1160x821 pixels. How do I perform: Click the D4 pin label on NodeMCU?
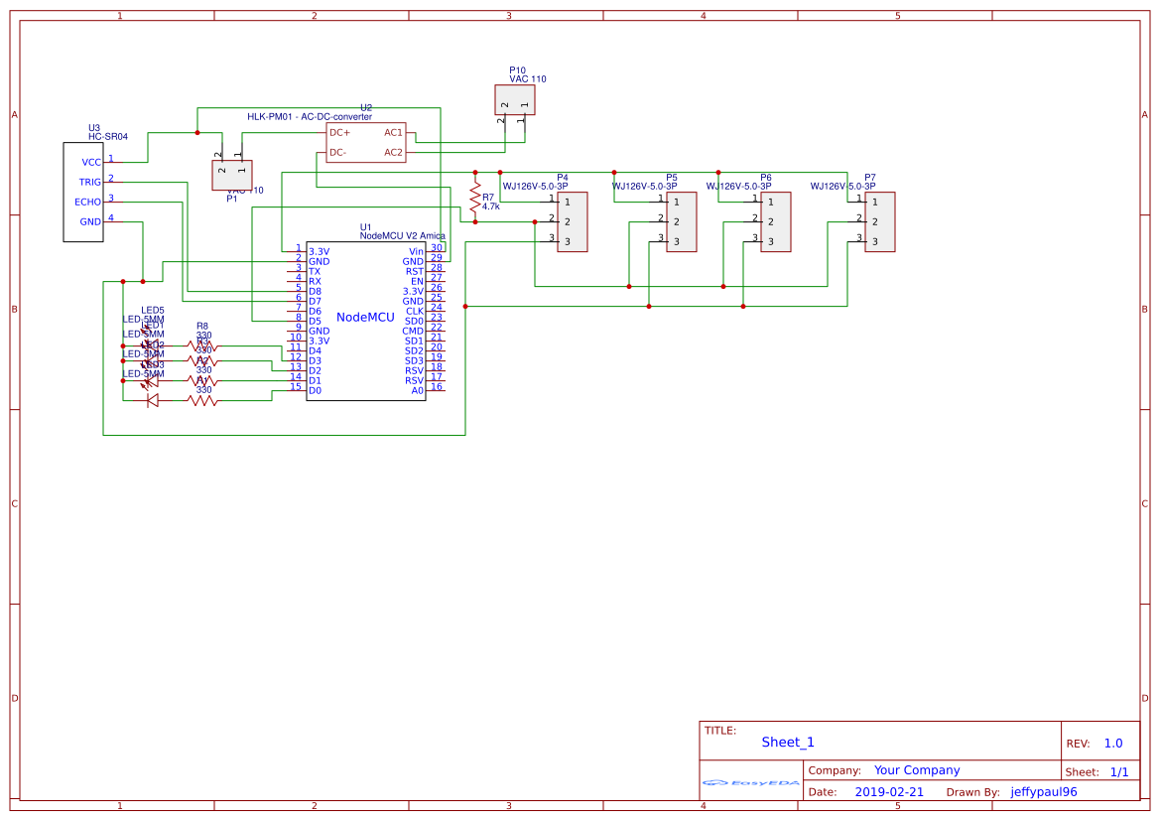tap(315, 350)
